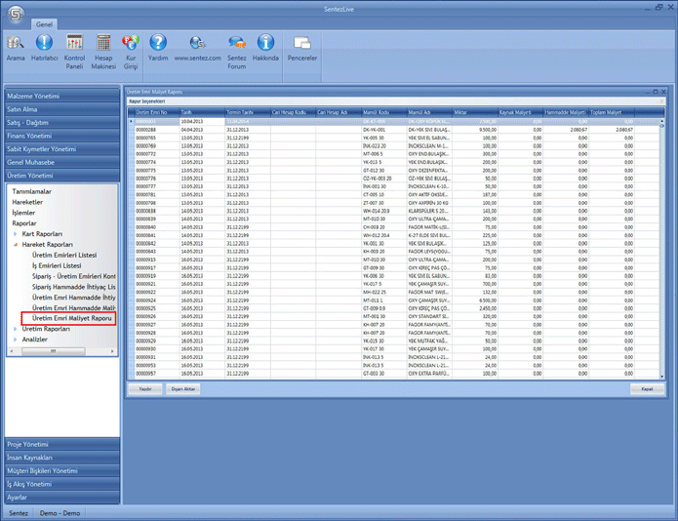This screenshot has height=521, width=678.
Task: Select Raporlar tree node
Action: 24,223
